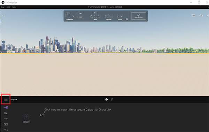Select the Move gizmo tool
209x132 pixels.
(106, 100)
